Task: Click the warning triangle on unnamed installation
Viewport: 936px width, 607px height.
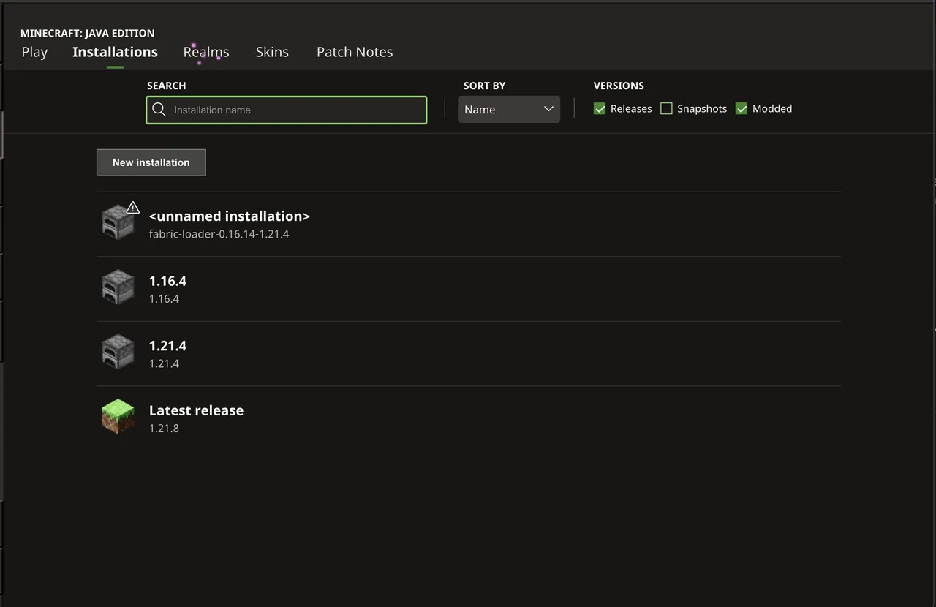Action: click(x=132, y=208)
